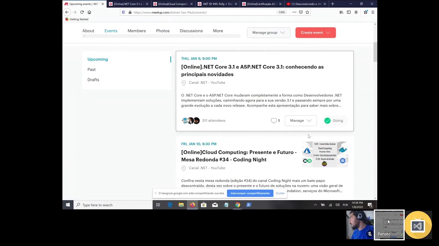Open the Firefox hamburger menu
The image size is (439, 246).
coord(373,12)
